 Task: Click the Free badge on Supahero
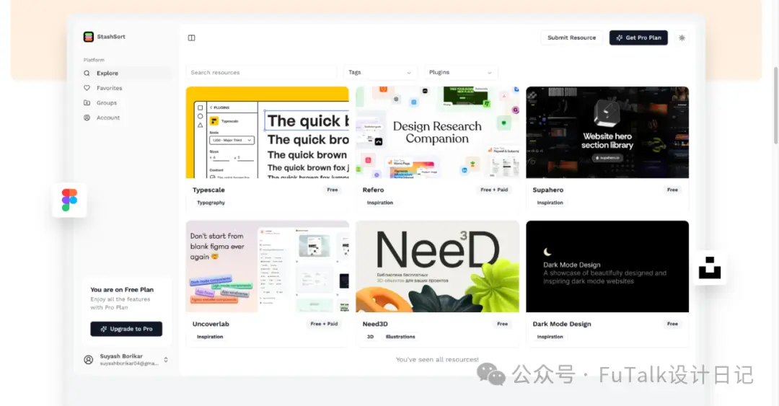pyautogui.click(x=672, y=190)
